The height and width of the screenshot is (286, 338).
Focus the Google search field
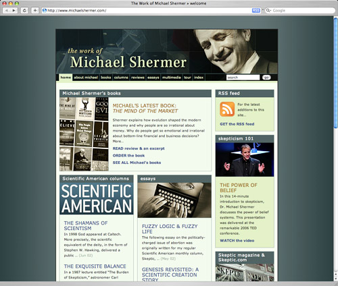pos(299,10)
